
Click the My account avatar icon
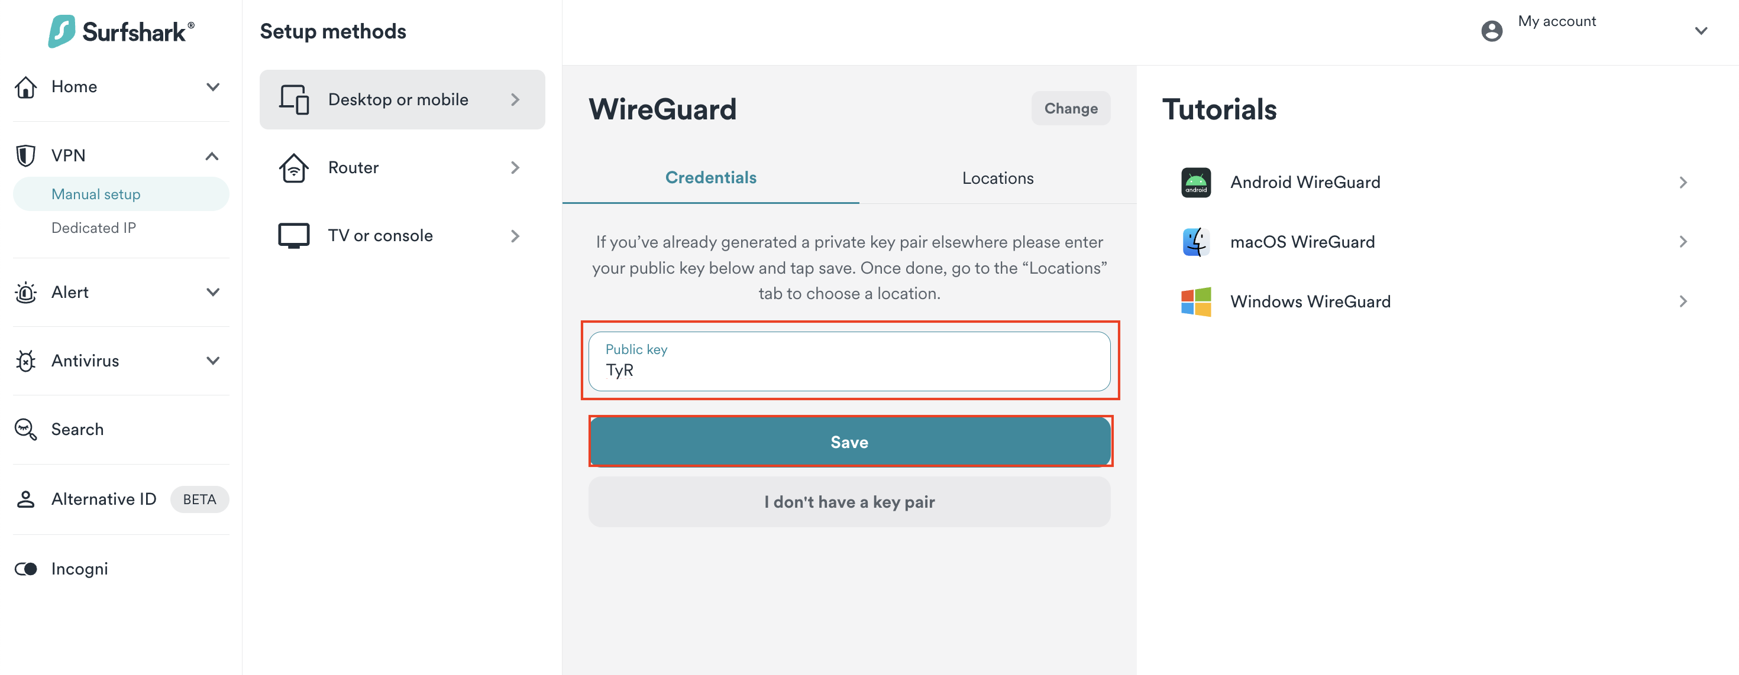tap(1491, 31)
